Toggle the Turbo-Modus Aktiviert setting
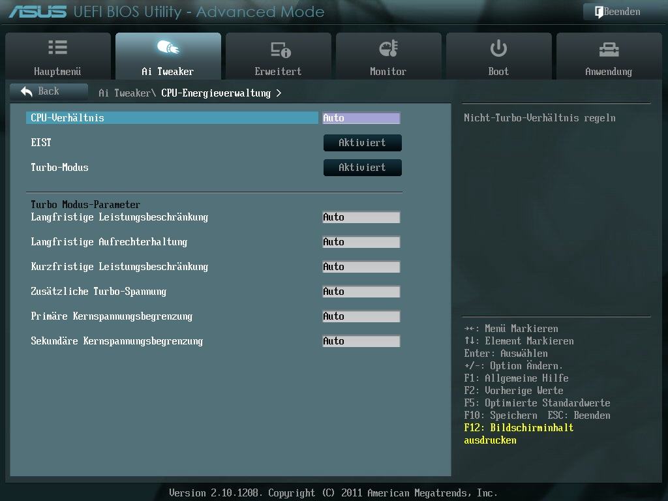668x501 pixels. pos(363,168)
